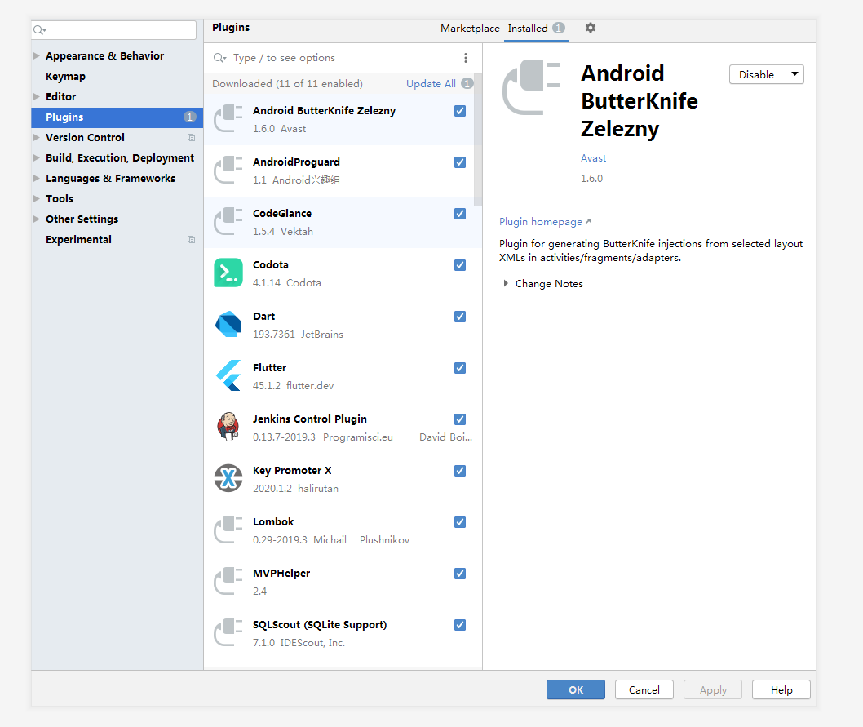The image size is (863, 727).
Task: Click the plugin search magnifier icon
Action: click(220, 58)
